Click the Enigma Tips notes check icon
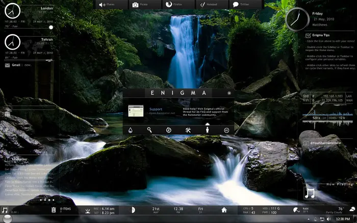 point(308,35)
